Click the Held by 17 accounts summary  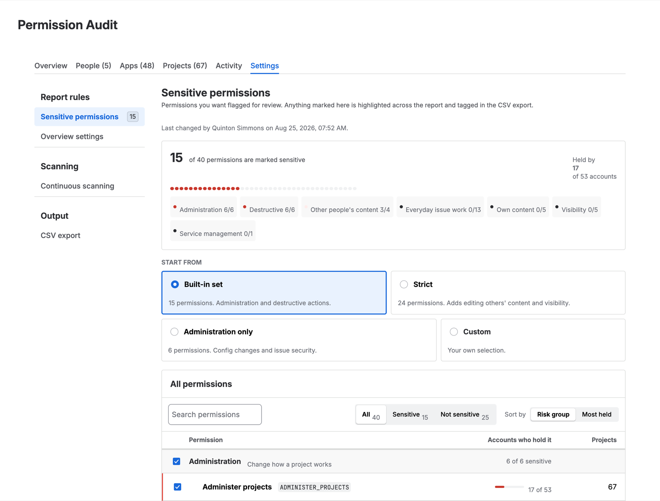point(594,168)
